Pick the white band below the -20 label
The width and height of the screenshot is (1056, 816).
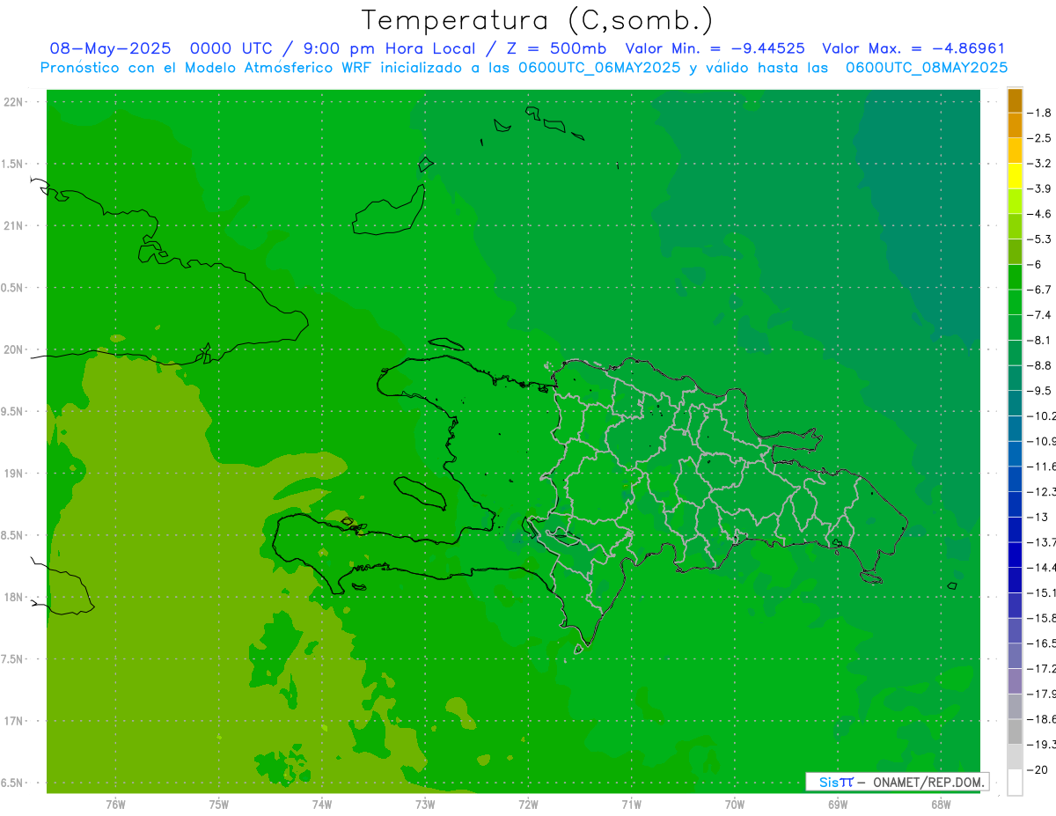tap(1015, 783)
